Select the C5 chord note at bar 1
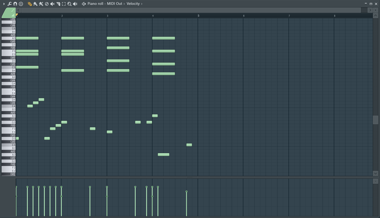The image size is (380, 218). (x=27, y=67)
